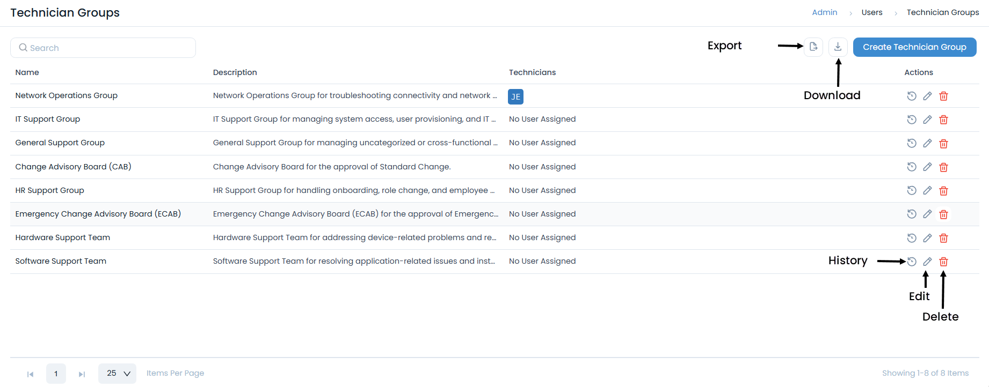Jump to the last page
Screen dimensions: 989x387
[82, 374]
